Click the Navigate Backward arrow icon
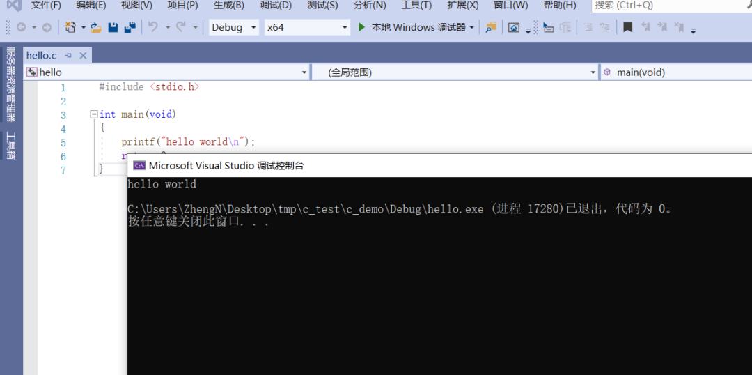This screenshot has height=375, width=752. pos(21,27)
